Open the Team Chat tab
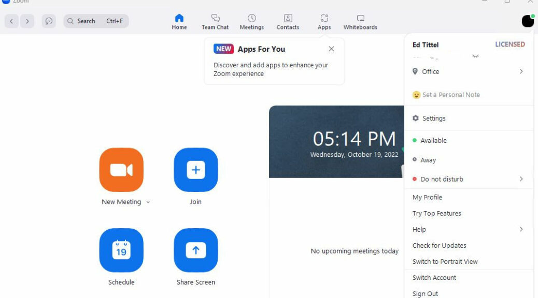This screenshot has height=298, width=538. [215, 22]
